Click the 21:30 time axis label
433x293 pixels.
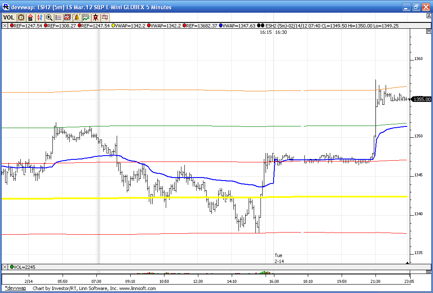tap(375, 282)
